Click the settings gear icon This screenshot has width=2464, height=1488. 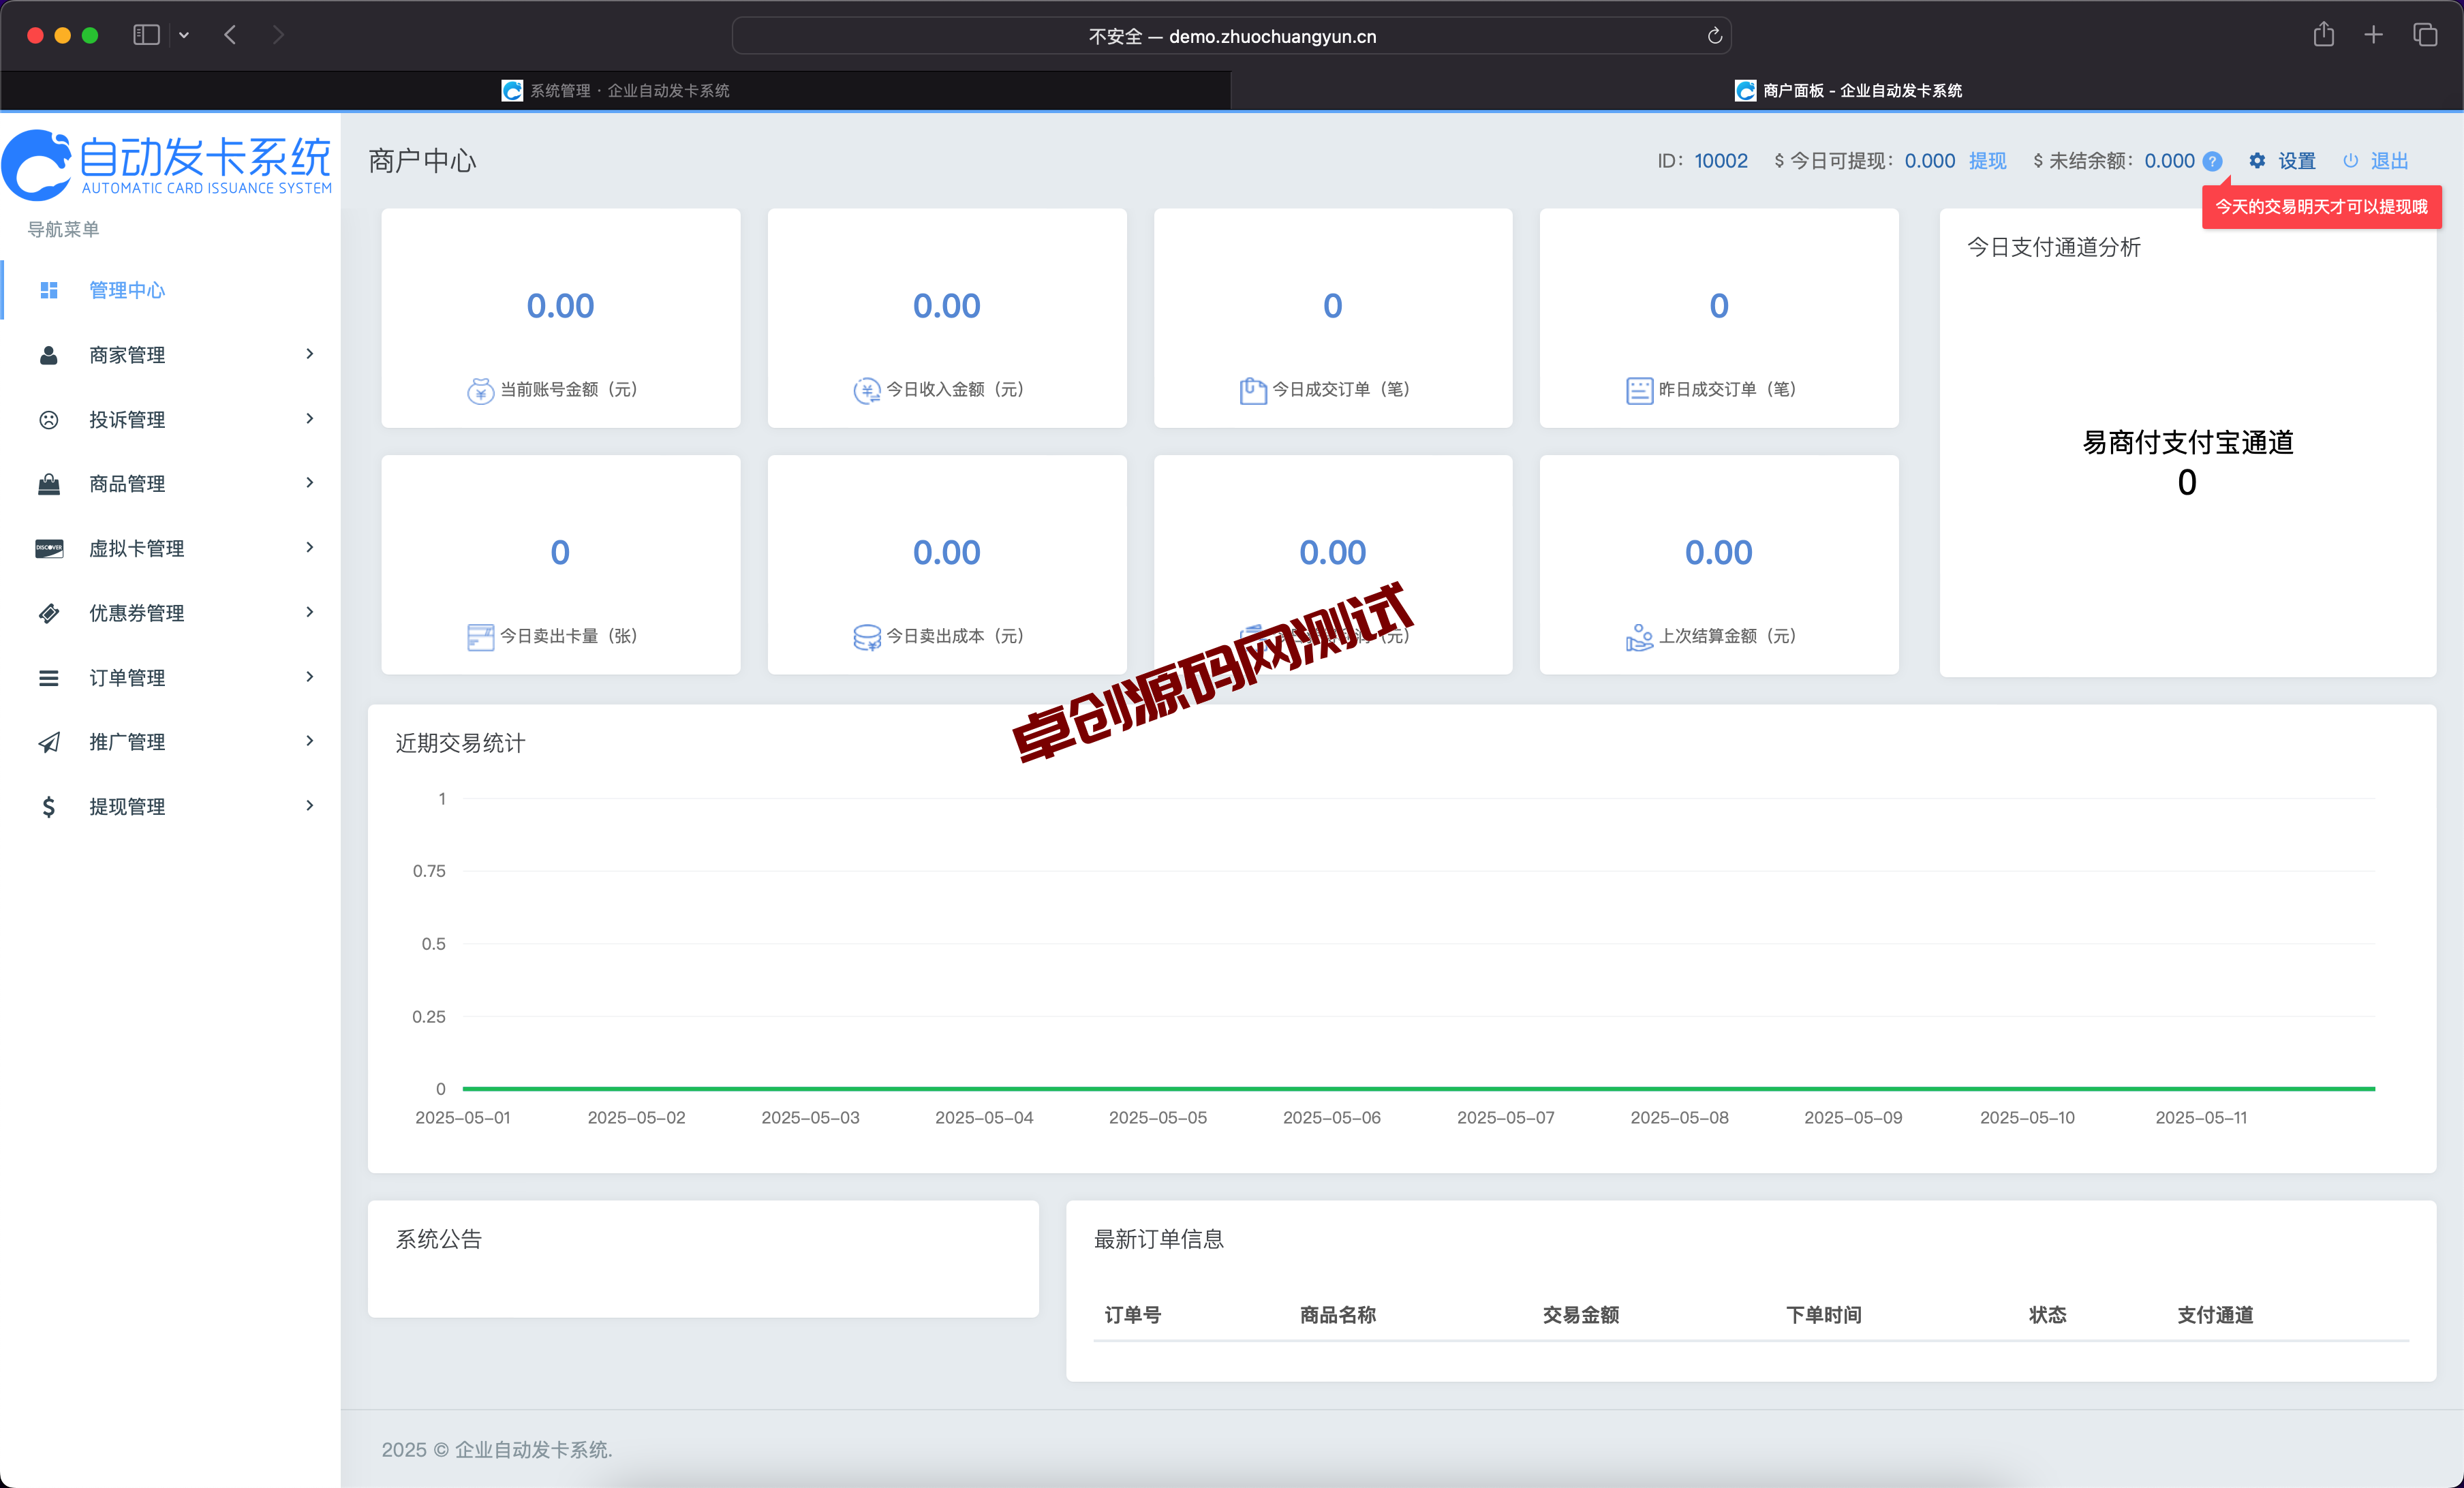click(x=2257, y=161)
